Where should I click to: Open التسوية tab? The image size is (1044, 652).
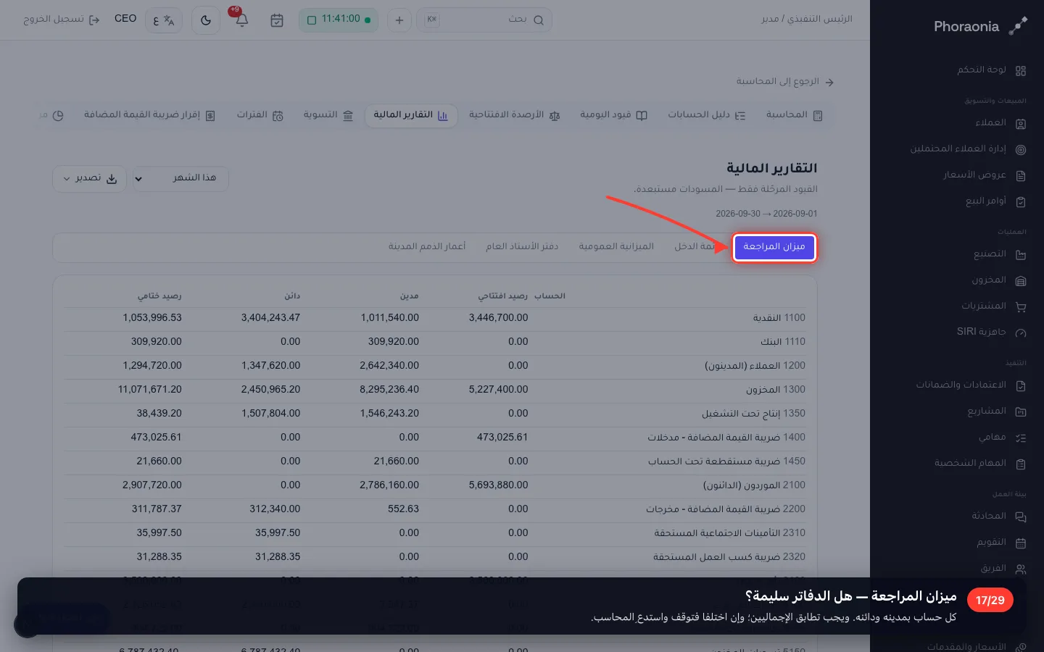coord(328,115)
